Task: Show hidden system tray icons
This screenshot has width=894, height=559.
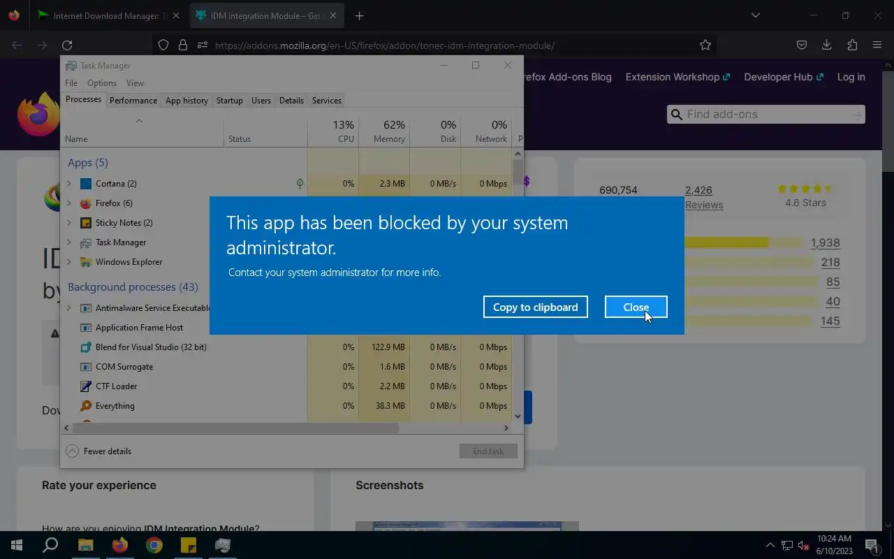Action: 770,545
